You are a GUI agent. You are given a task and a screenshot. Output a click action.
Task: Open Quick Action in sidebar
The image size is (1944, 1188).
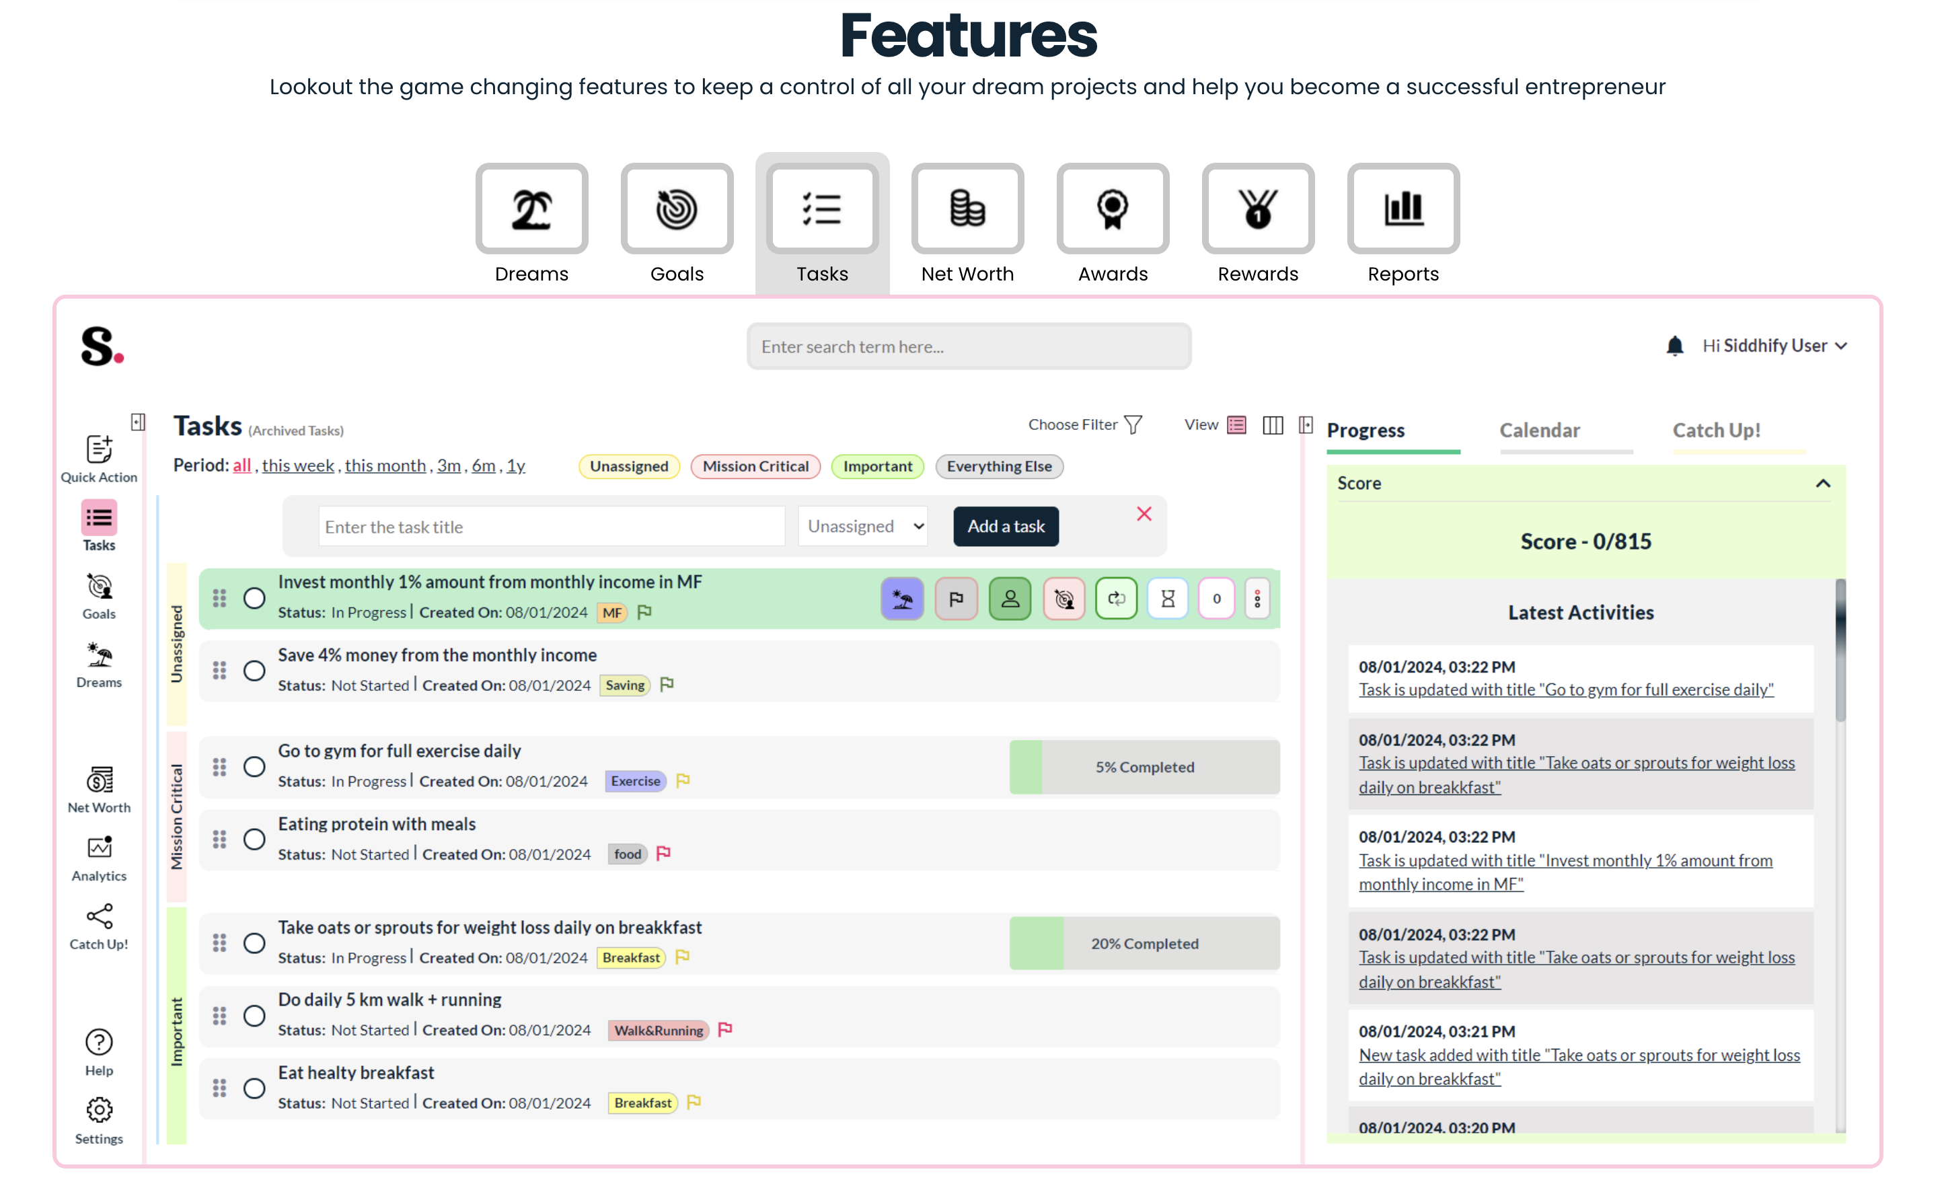(x=99, y=458)
